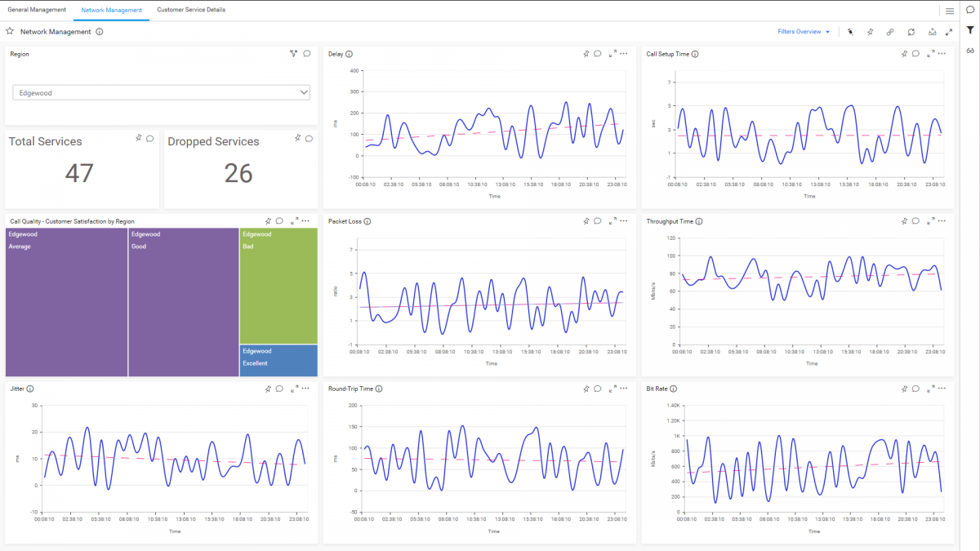Open comments on the Delay chart
980x551 pixels.
[597, 53]
